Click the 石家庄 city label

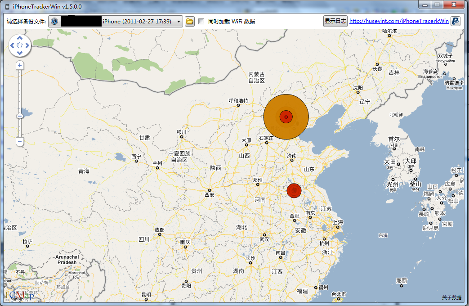click(x=266, y=138)
